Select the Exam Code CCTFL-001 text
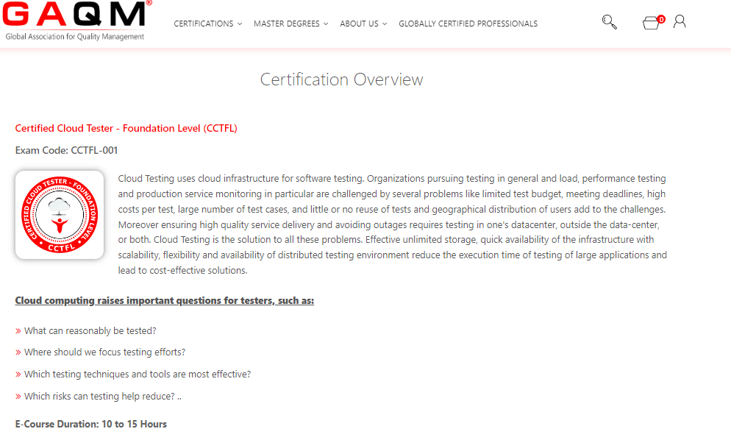731x440 pixels. point(66,150)
